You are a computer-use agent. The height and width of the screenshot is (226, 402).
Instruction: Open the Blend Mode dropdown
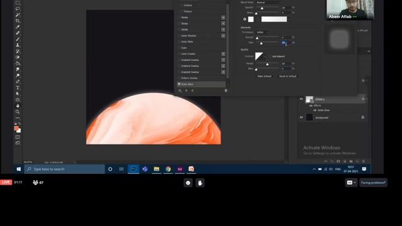268,3
